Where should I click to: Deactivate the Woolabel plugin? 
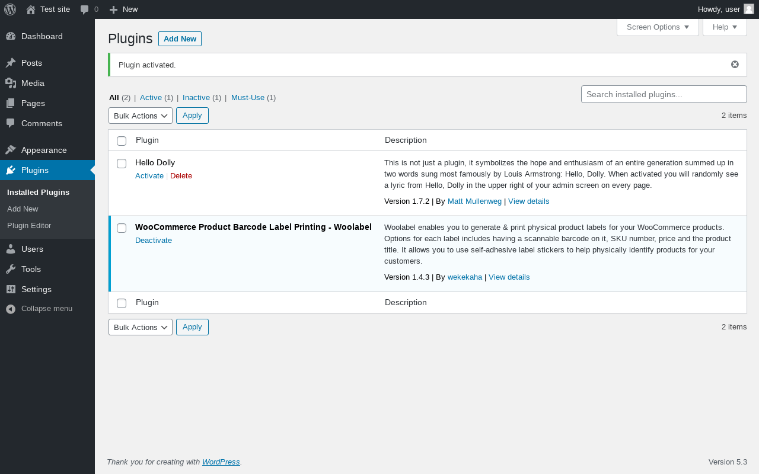154,241
